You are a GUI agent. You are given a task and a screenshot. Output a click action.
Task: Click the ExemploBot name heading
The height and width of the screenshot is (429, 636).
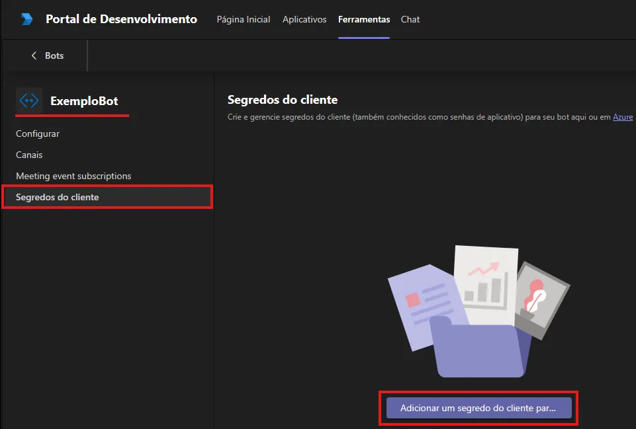click(84, 101)
